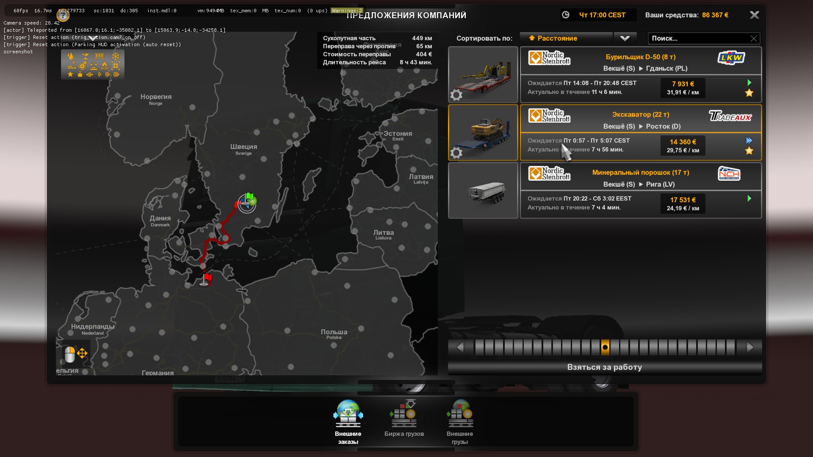Image resolution: width=813 pixels, height=457 pixels.
Task: Open the help question-mark icon
Action: tap(63, 16)
